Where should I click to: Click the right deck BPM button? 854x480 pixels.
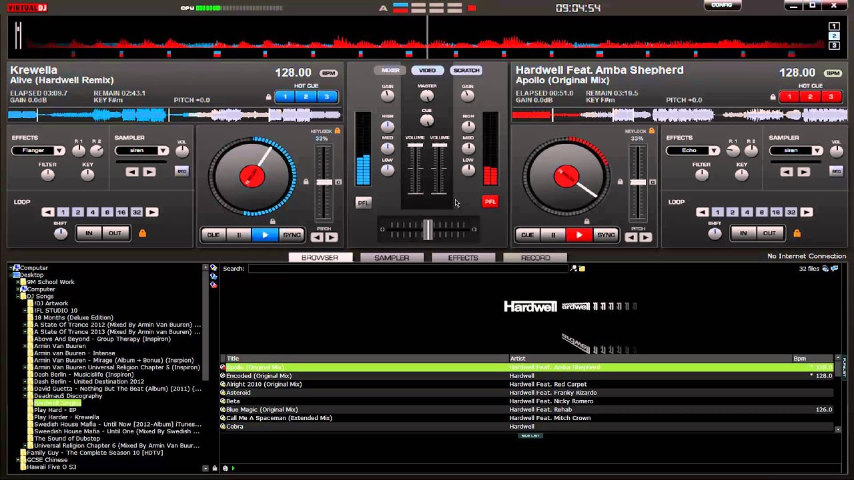pyautogui.click(x=833, y=73)
